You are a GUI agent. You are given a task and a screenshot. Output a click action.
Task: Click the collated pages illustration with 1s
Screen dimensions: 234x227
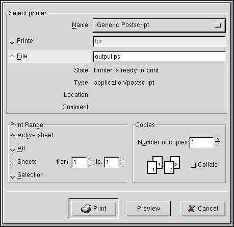point(154,165)
